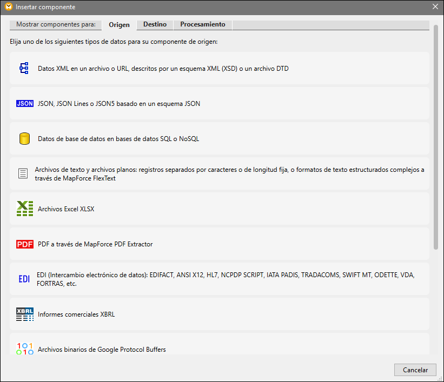444x382 pixels.
Task: Click the blue EDI icon
Action: point(24,279)
